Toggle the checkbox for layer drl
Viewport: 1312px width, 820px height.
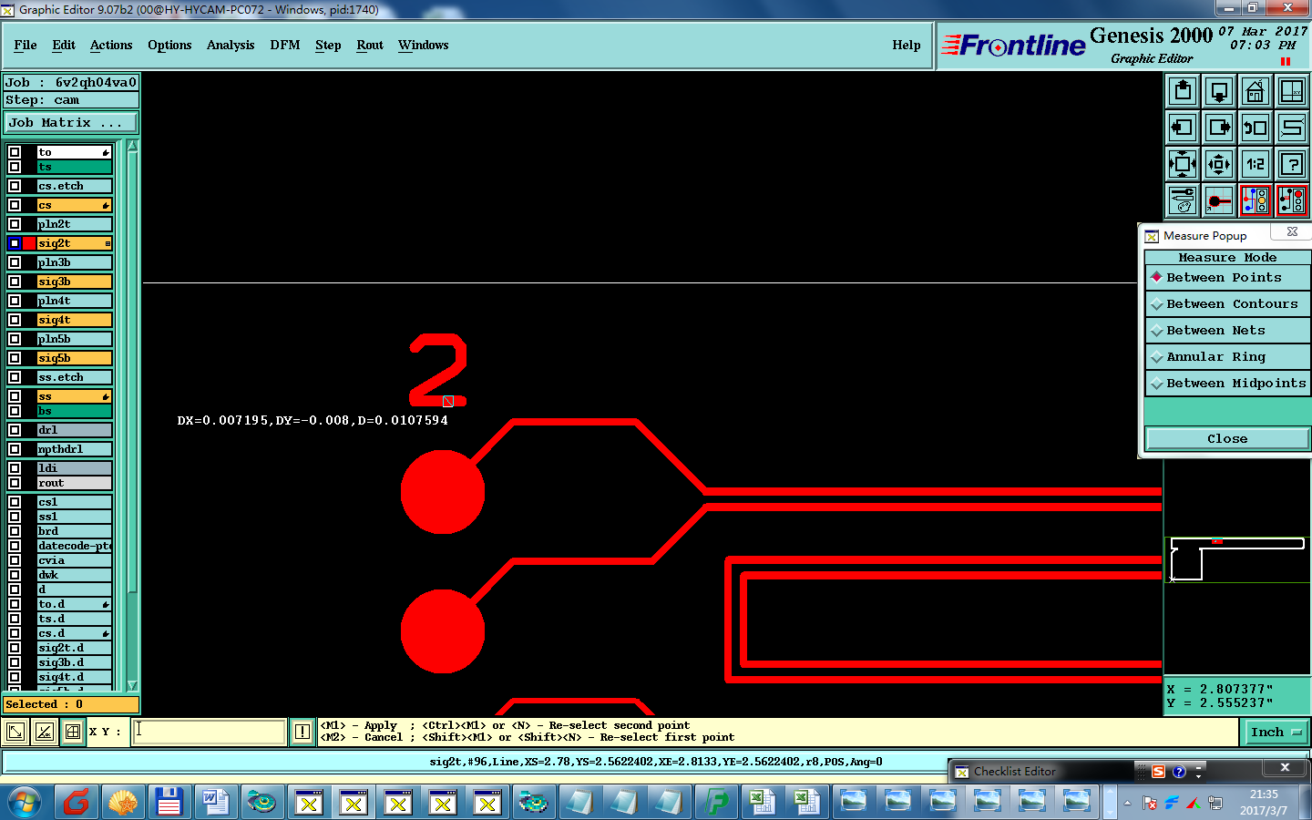click(x=15, y=430)
